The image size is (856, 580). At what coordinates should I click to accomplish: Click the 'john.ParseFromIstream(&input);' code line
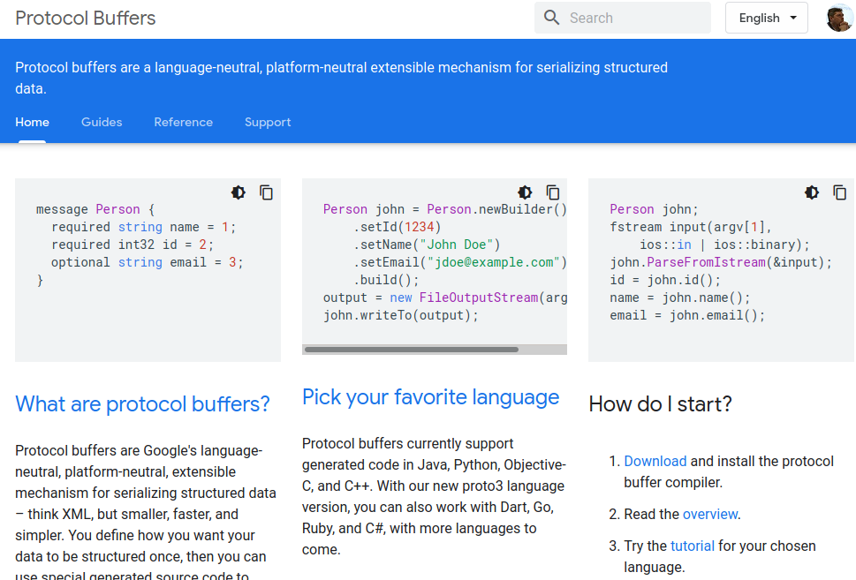[721, 262]
